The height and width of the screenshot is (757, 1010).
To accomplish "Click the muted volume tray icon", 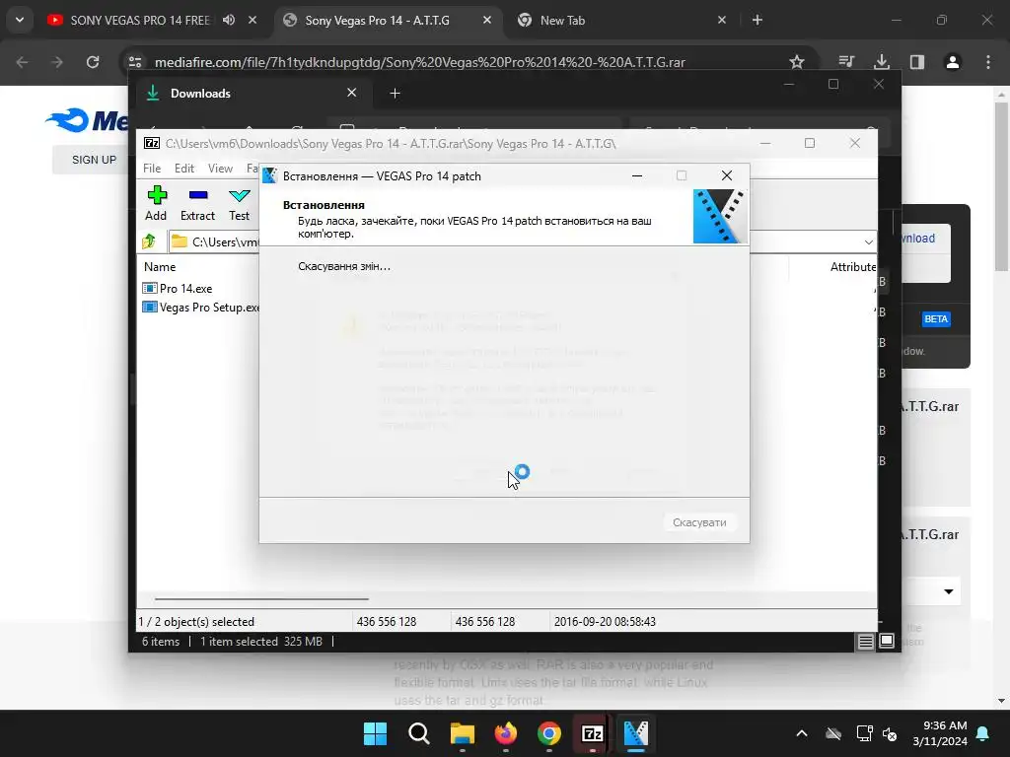I will point(891,733).
